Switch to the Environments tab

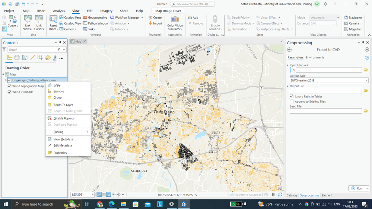point(315,58)
